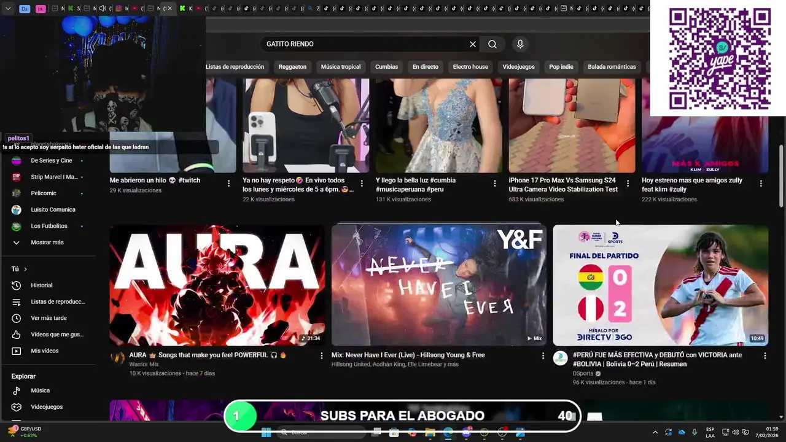Open options for 'Ya no hay respeto' video
Viewport: 786px width, 442px height.
(362, 184)
